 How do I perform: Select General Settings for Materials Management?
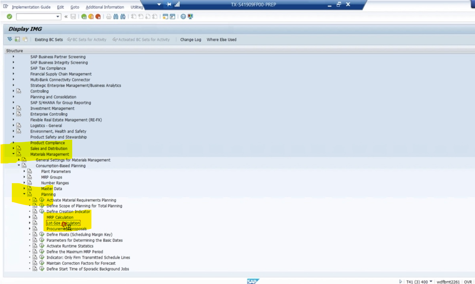[x=73, y=160]
